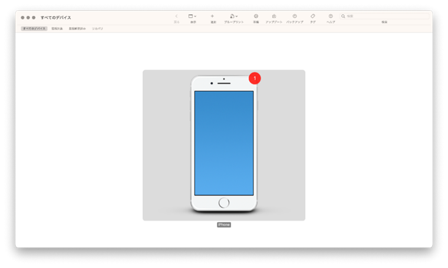The image size is (448, 268).
Task: Click the 準備 prepare icon
Action: pyautogui.click(x=256, y=16)
